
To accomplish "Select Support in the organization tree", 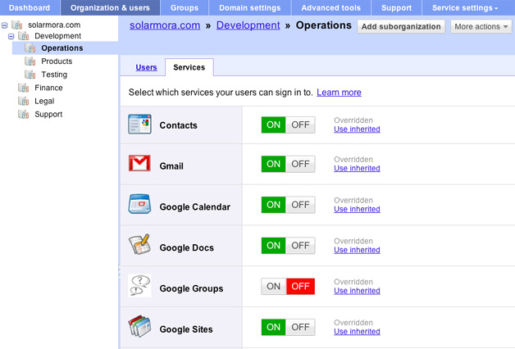I will pyautogui.click(x=48, y=115).
